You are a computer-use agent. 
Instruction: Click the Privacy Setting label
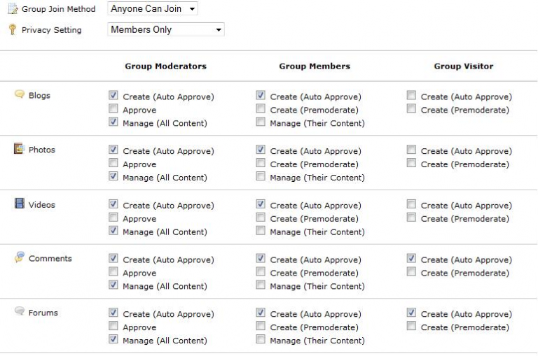tap(52, 30)
